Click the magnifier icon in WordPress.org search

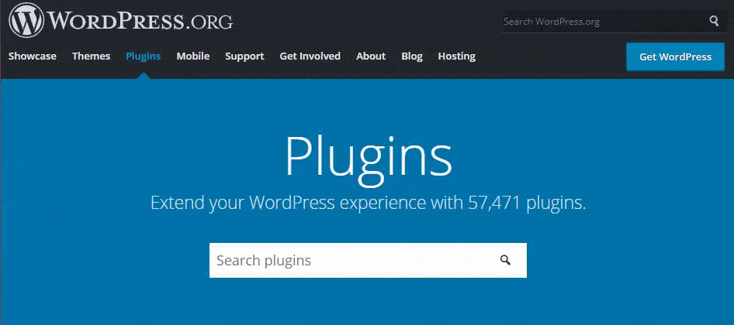tap(714, 21)
